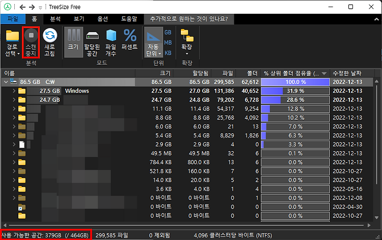The width and height of the screenshot is (382, 240).
Task: Select the 분석 ribbon tab
Action: coord(56,19)
